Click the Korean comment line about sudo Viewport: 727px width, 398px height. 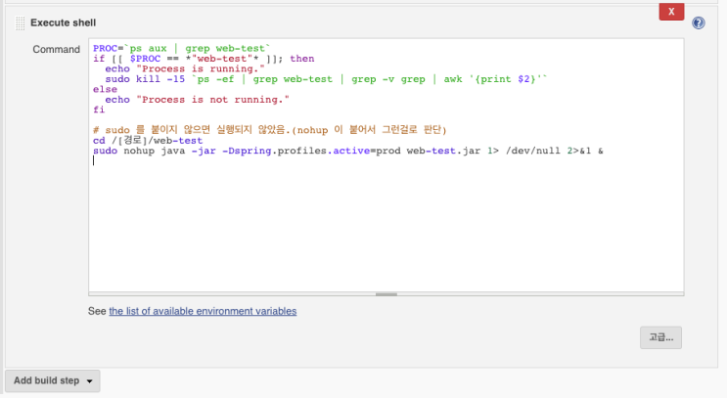click(x=269, y=130)
